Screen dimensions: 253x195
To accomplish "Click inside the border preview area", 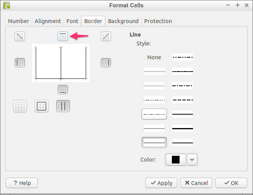I will (61, 63).
